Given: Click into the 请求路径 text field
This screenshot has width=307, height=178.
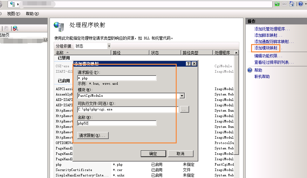Looking at the screenshot, I should (x=117, y=78).
